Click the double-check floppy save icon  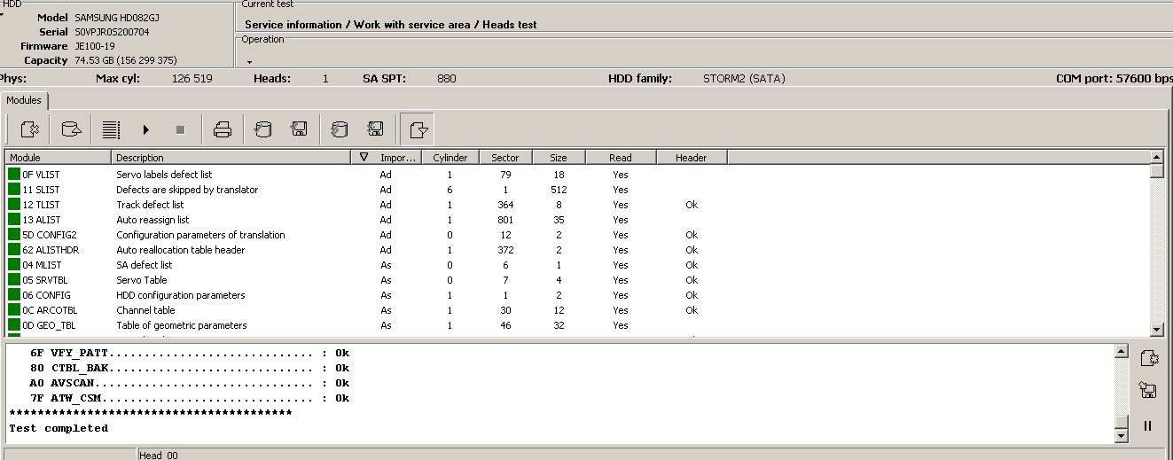(375, 130)
